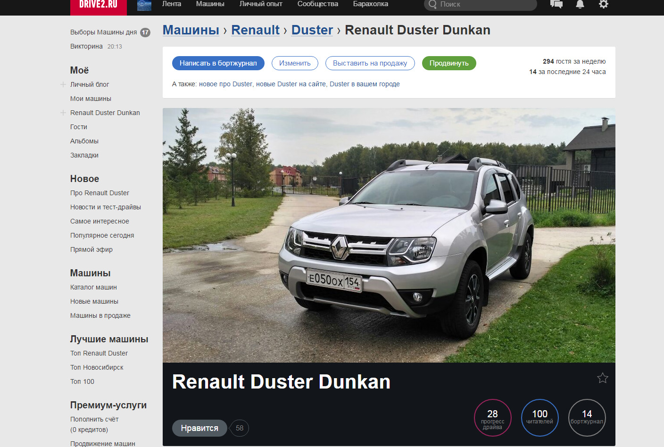Open the новые Duster на сайте link
Screen dimensions: 664x447
[291, 84]
